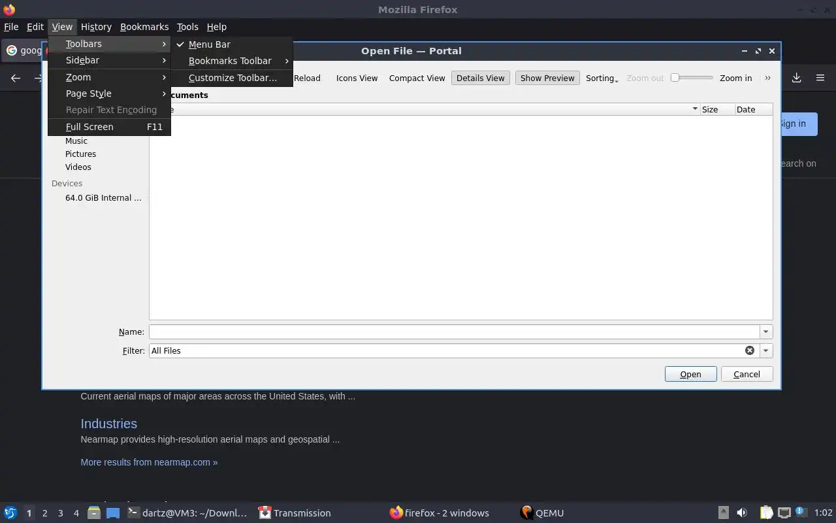The image size is (836, 523).
Task: Open the network tray icon
Action: (784, 513)
